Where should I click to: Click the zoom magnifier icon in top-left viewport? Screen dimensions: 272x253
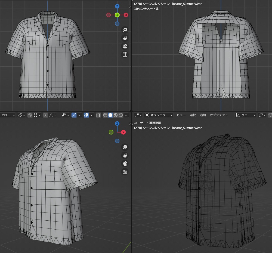(125, 30)
